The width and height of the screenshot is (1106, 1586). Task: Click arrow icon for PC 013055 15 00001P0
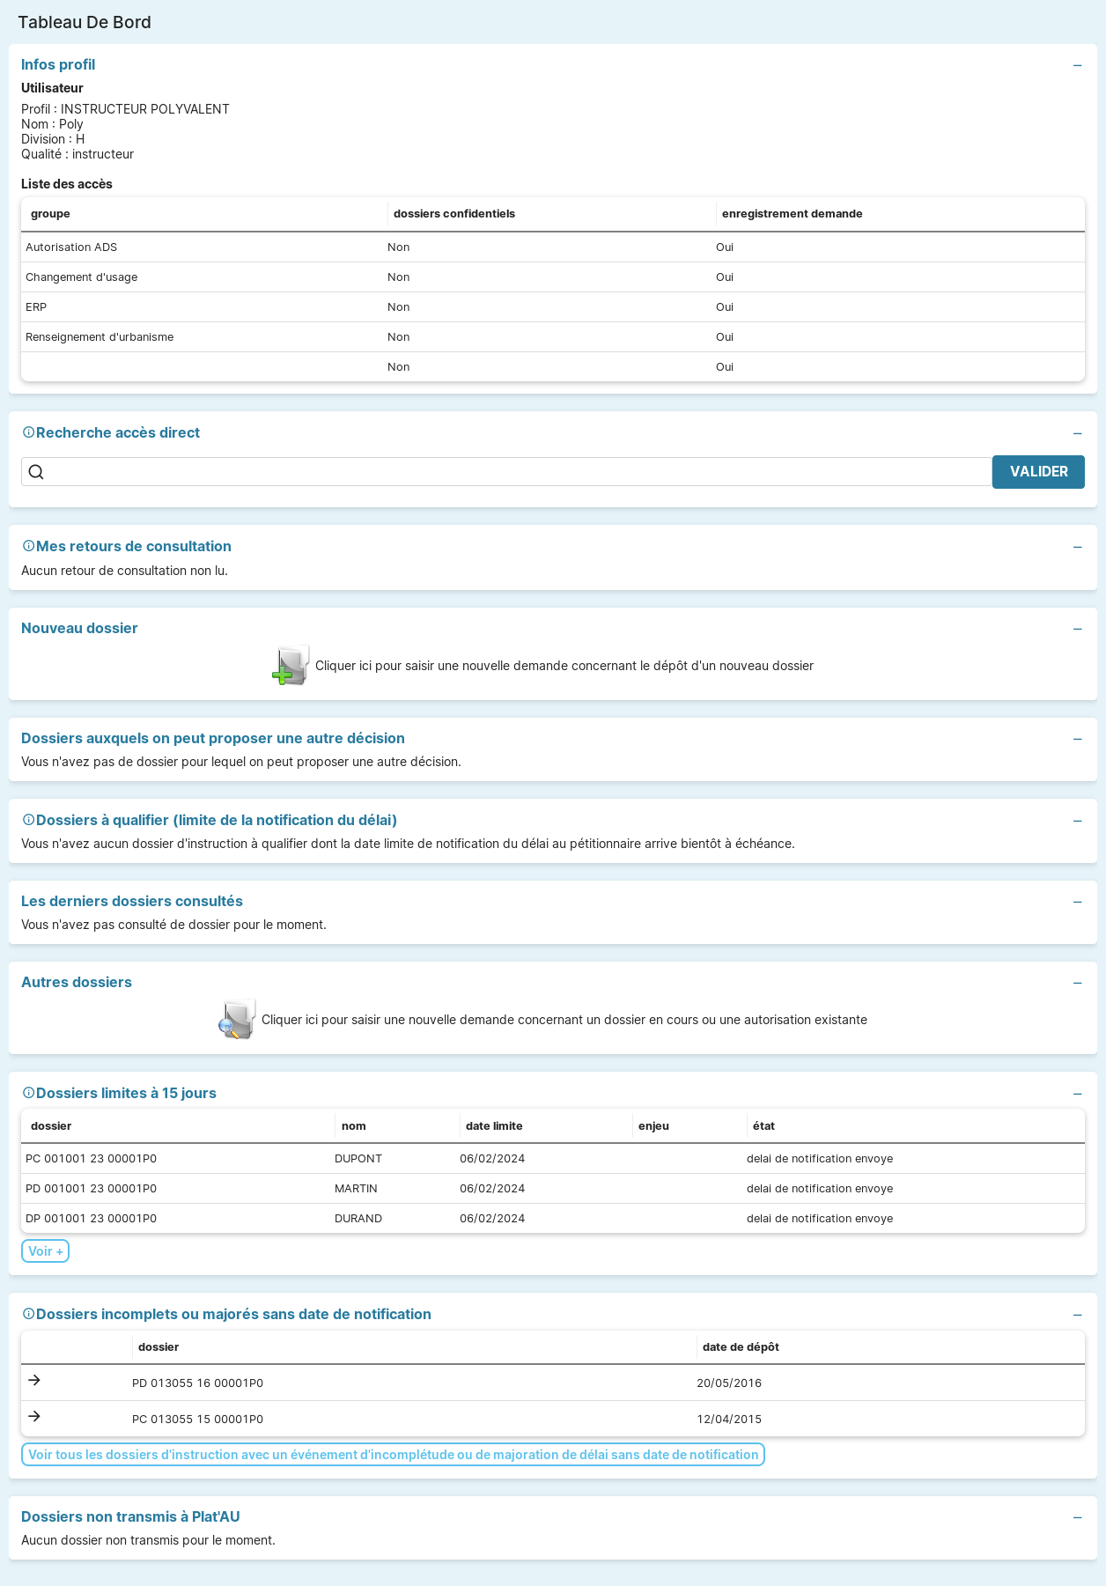pos(34,1417)
